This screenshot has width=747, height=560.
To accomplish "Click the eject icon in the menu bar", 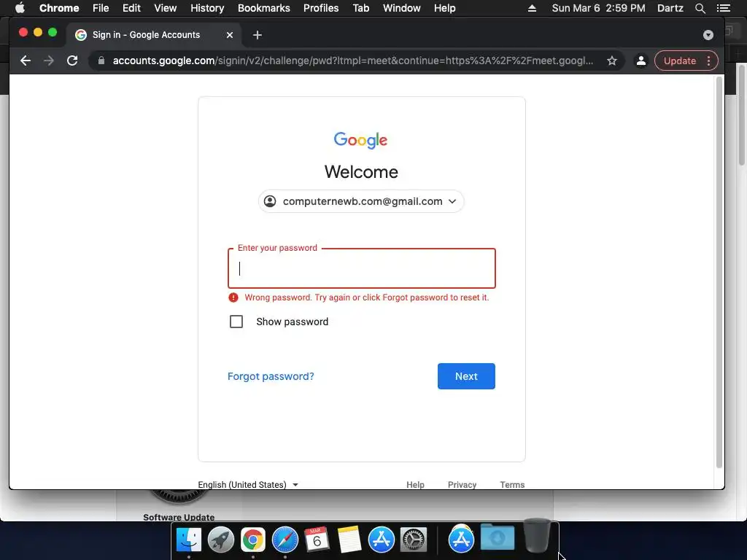I will tap(532, 8).
